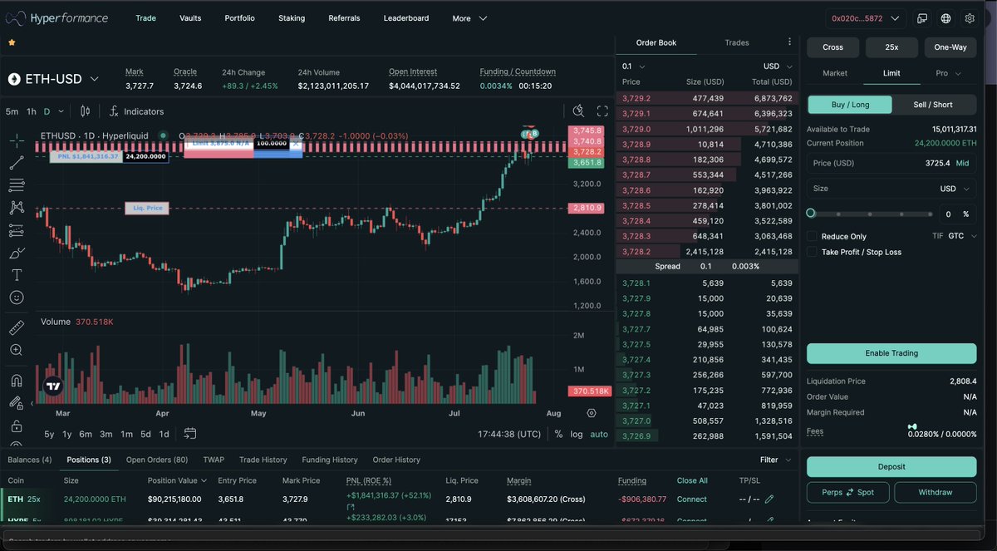The height and width of the screenshot is (551, 997).
Task: Expand the ETH-USD pair selector
Action: tap(95, 79)
